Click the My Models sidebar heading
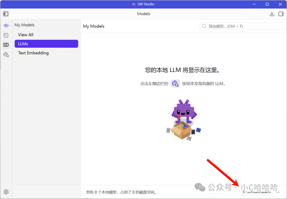 (24, 25)
